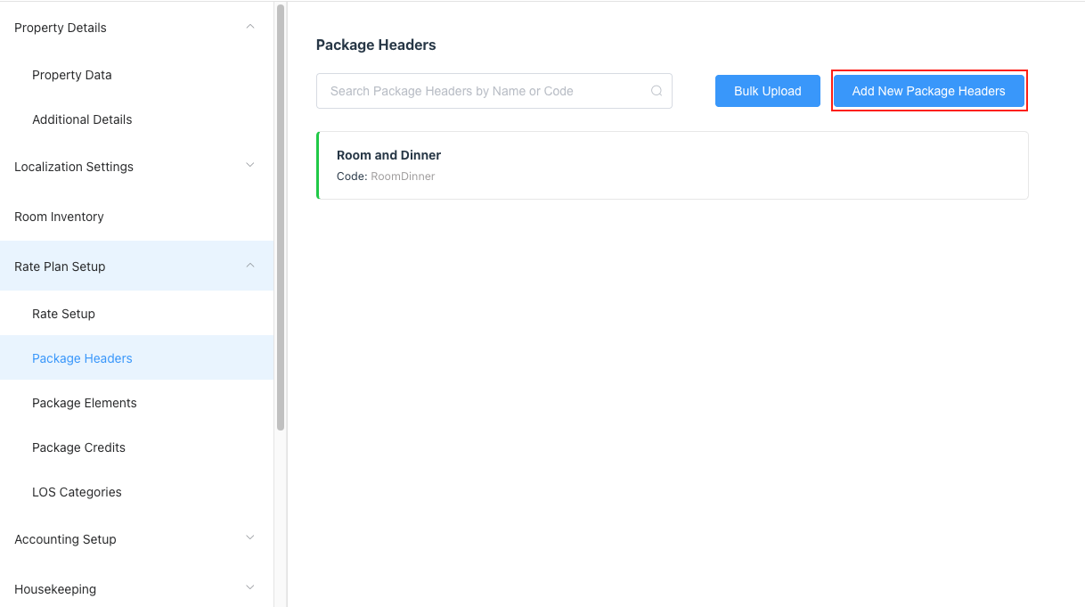Select Rate Setup under Rate Plan Setup

(63, 314)
